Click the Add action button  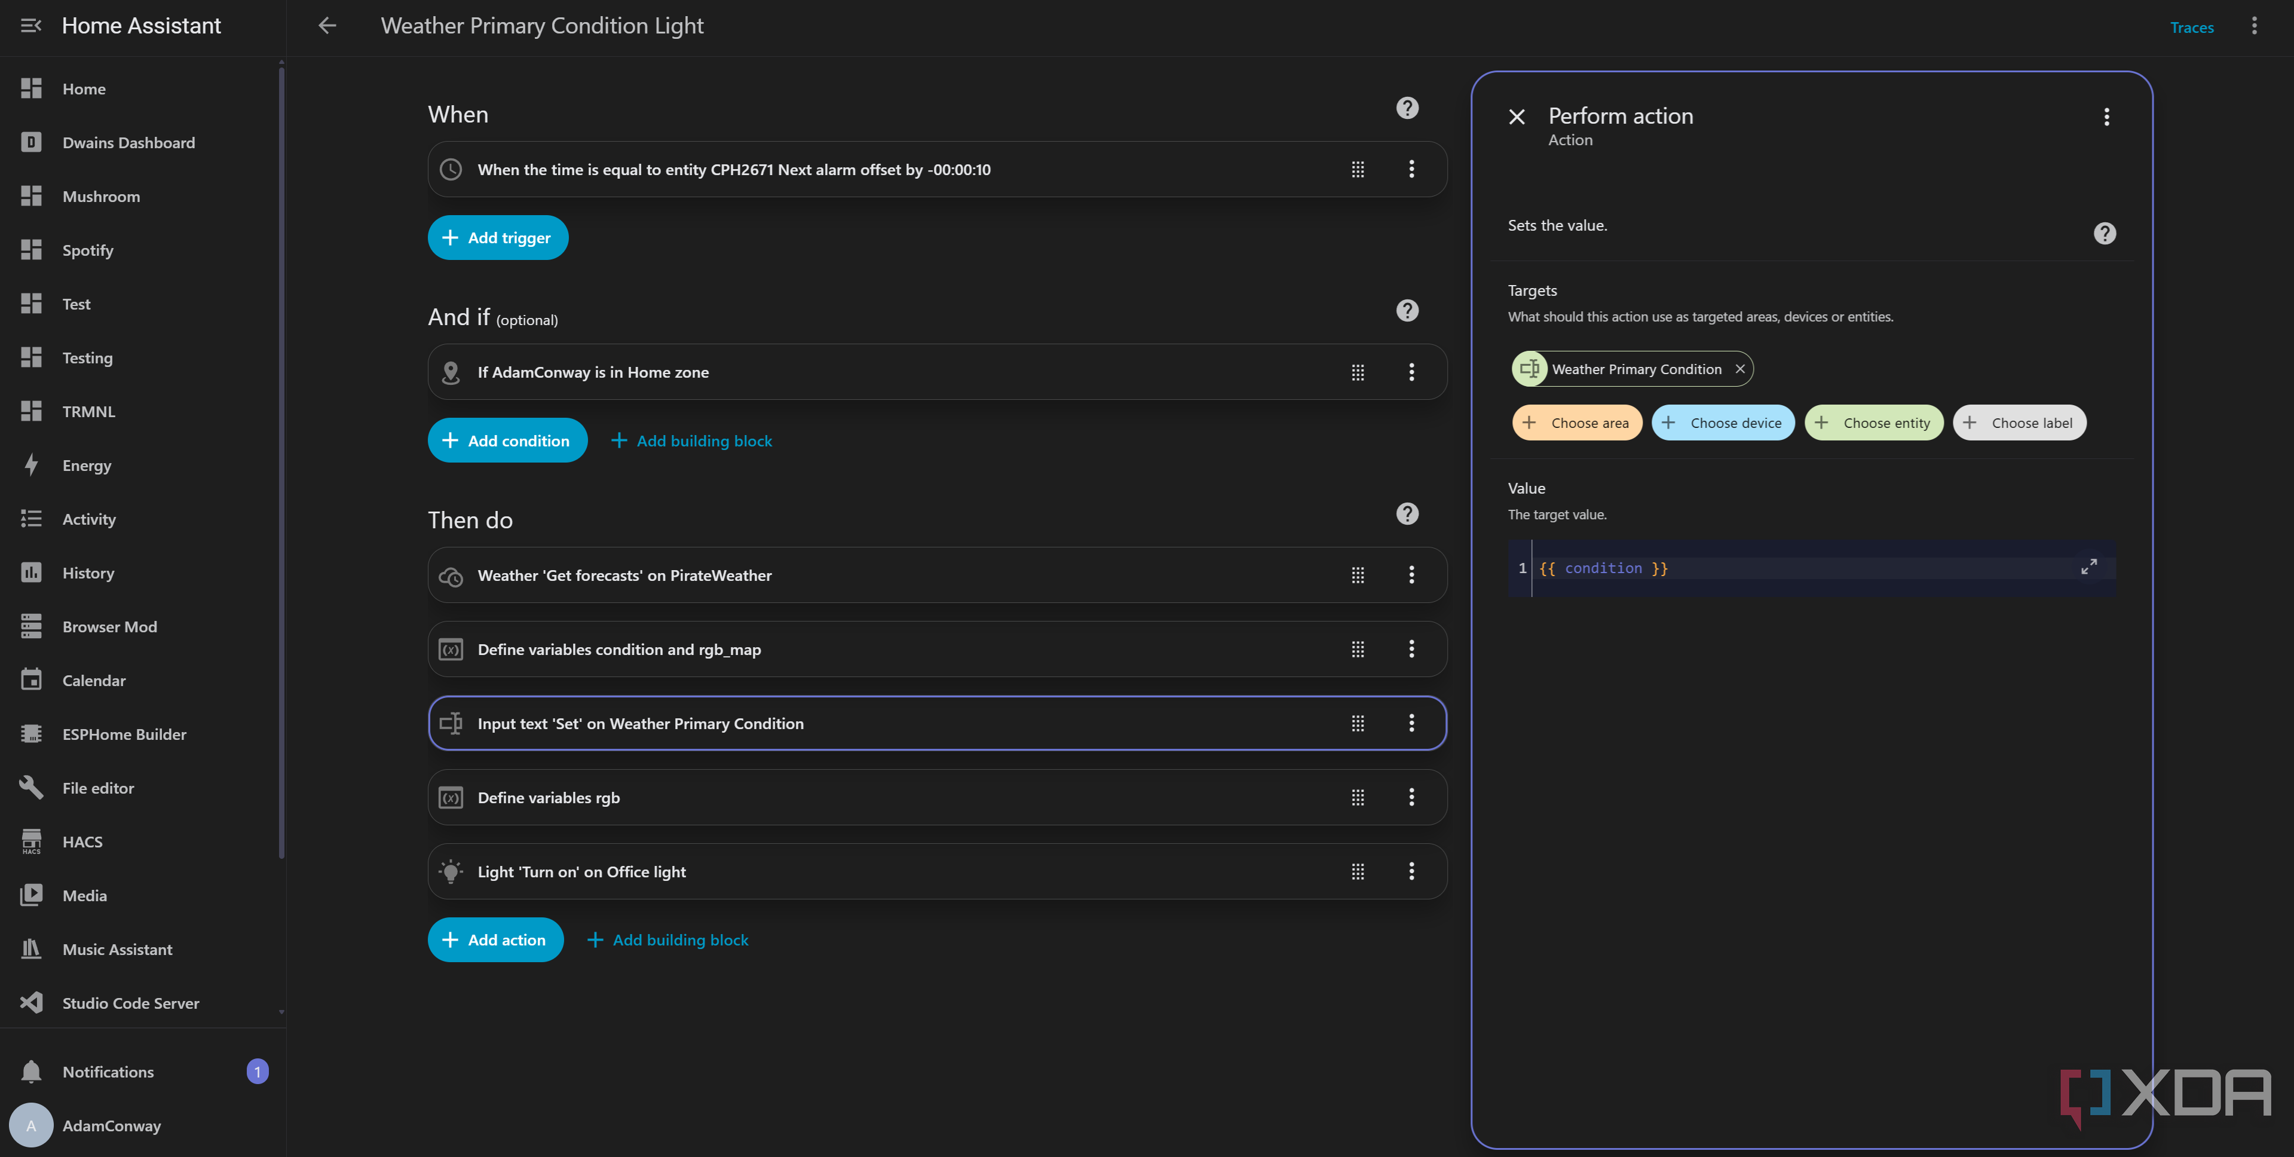click(495, 941)
